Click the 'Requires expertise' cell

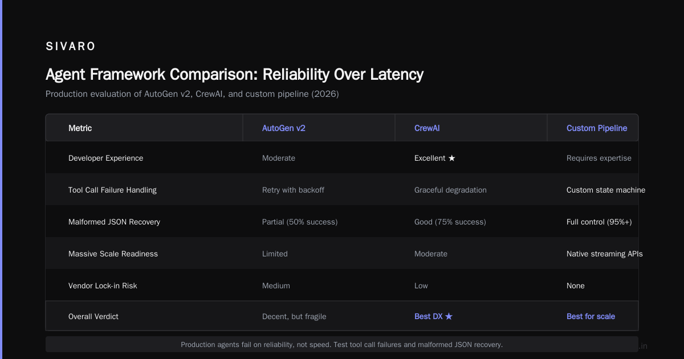pos(599,158)
